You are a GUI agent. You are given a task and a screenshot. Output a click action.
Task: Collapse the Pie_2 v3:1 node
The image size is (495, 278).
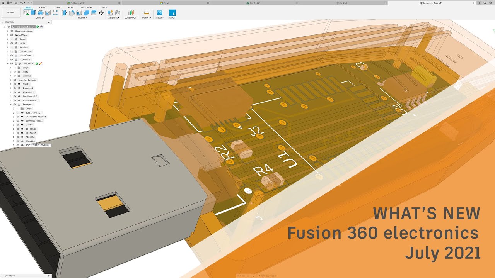point(7,63)
